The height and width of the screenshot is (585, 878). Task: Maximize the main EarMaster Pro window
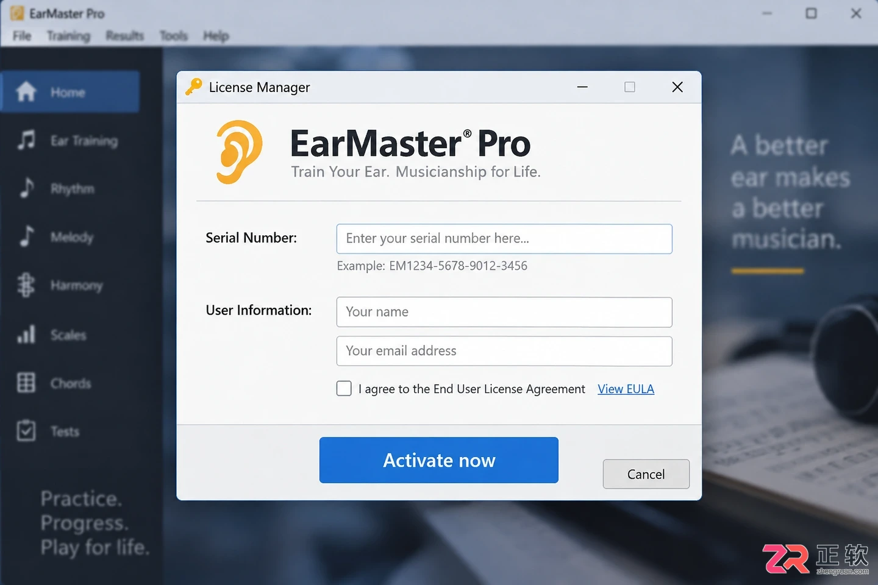click(x=811, y=13)
